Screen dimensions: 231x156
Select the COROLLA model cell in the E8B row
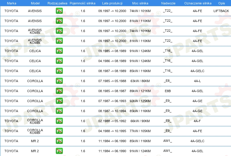[35, 91]
